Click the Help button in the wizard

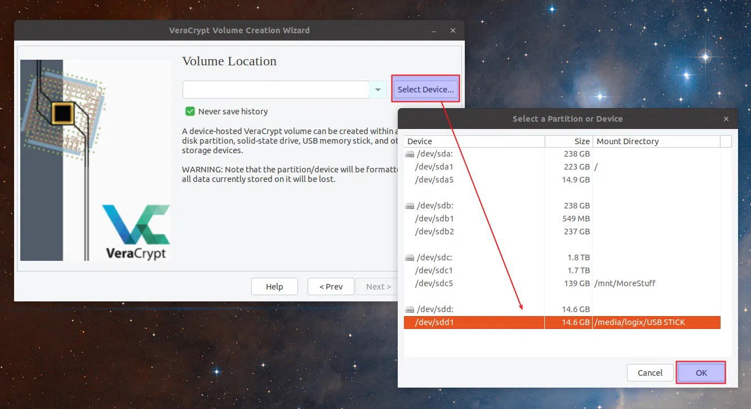click(x=274, y=287)
